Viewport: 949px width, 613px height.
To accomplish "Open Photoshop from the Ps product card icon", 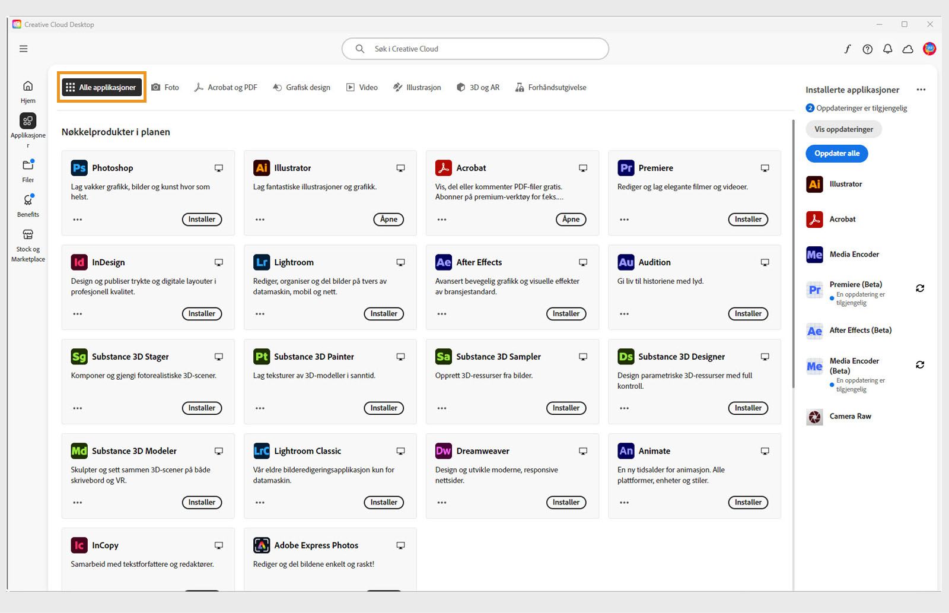I will tap(78, 168).
